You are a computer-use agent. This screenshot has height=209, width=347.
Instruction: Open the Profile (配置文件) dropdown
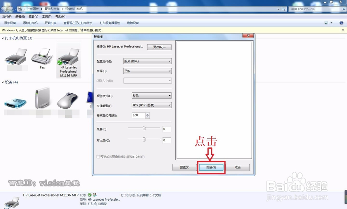click(x=147, y=61)
